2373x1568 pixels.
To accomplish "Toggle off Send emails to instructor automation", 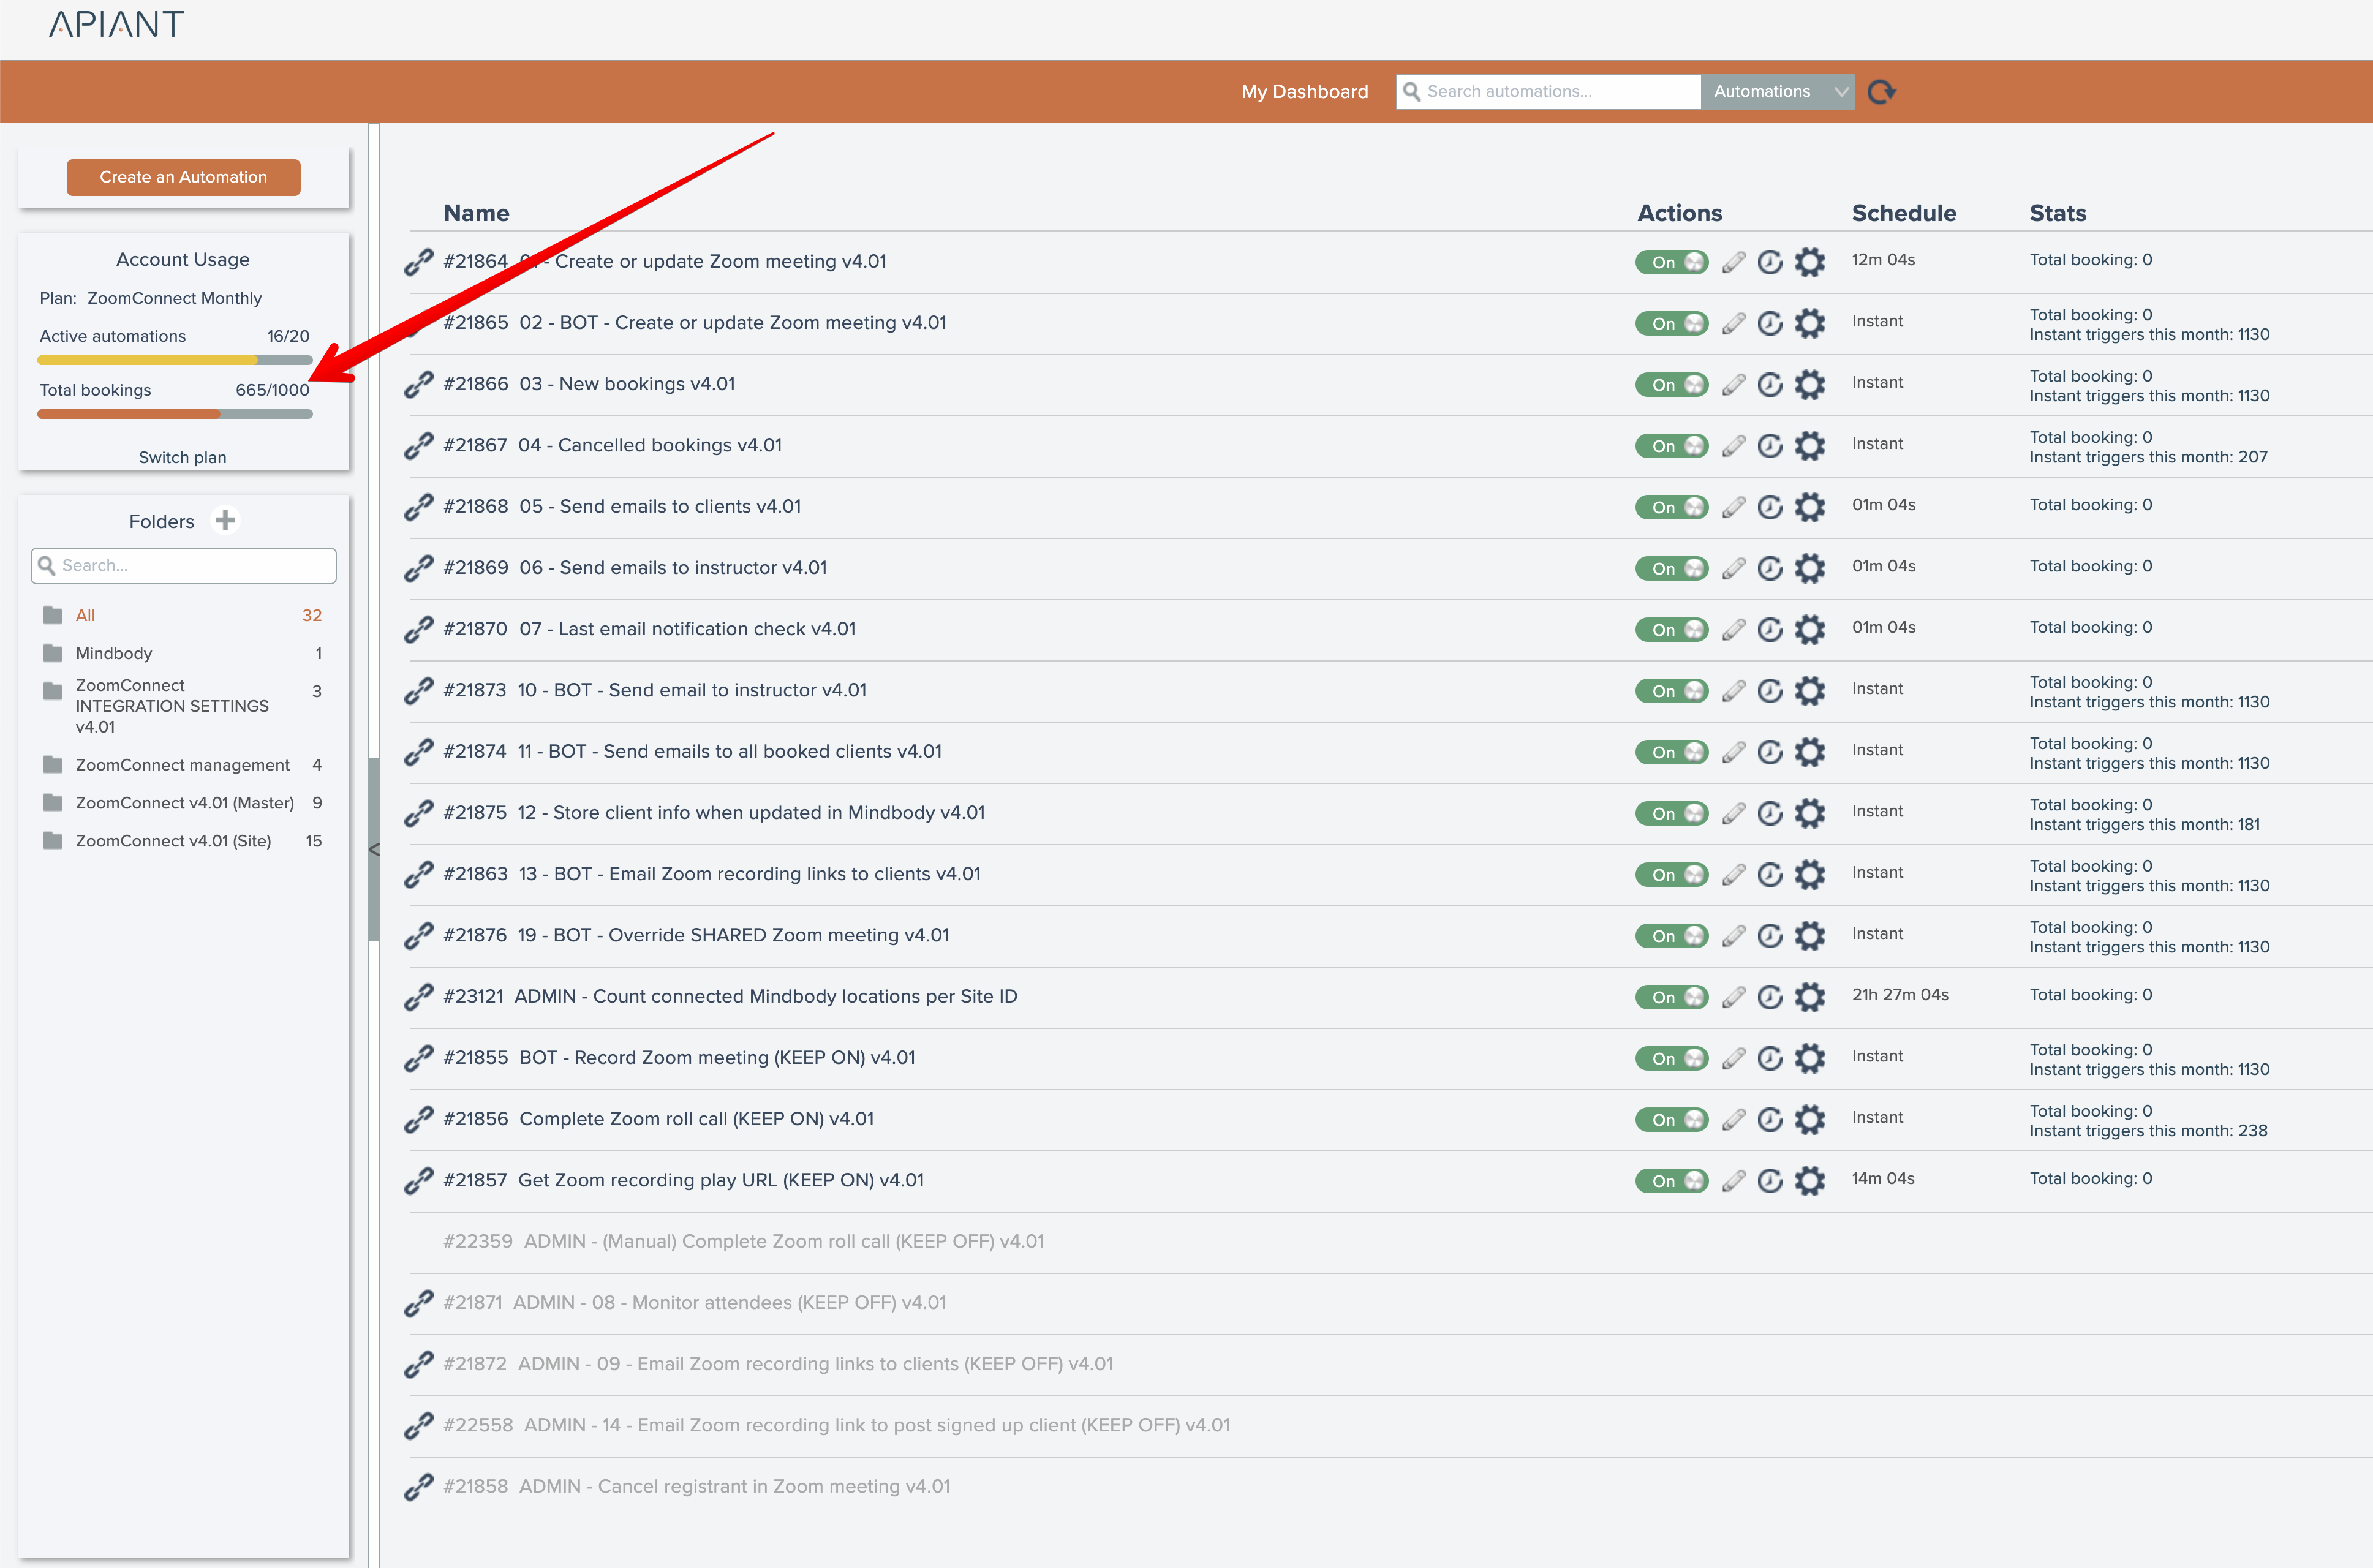I will click(1671, 568).
